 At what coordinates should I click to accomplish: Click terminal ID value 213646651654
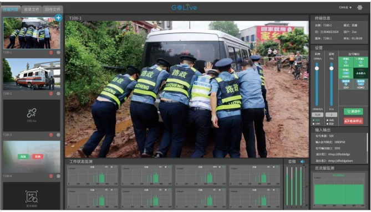pyautogui.click(x=329, y=32)
